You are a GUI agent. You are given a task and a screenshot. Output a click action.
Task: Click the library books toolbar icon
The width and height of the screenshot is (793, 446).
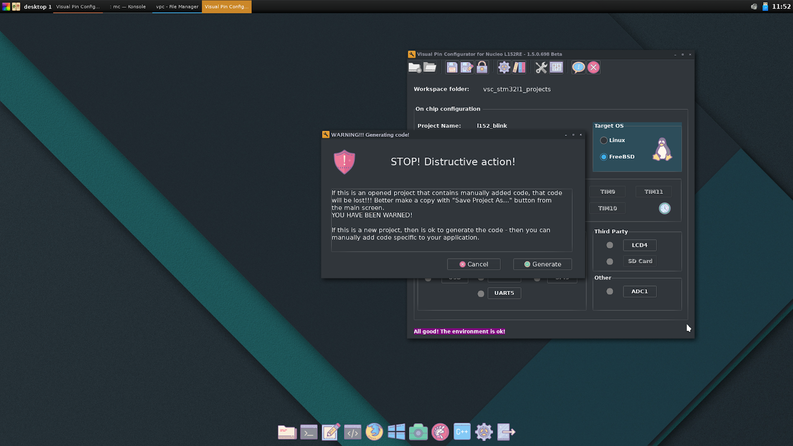tap(519, 67)
